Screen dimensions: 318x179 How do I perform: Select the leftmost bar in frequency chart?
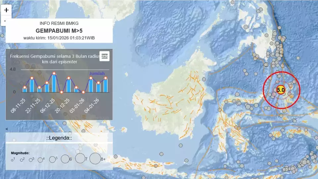(25, 90)
